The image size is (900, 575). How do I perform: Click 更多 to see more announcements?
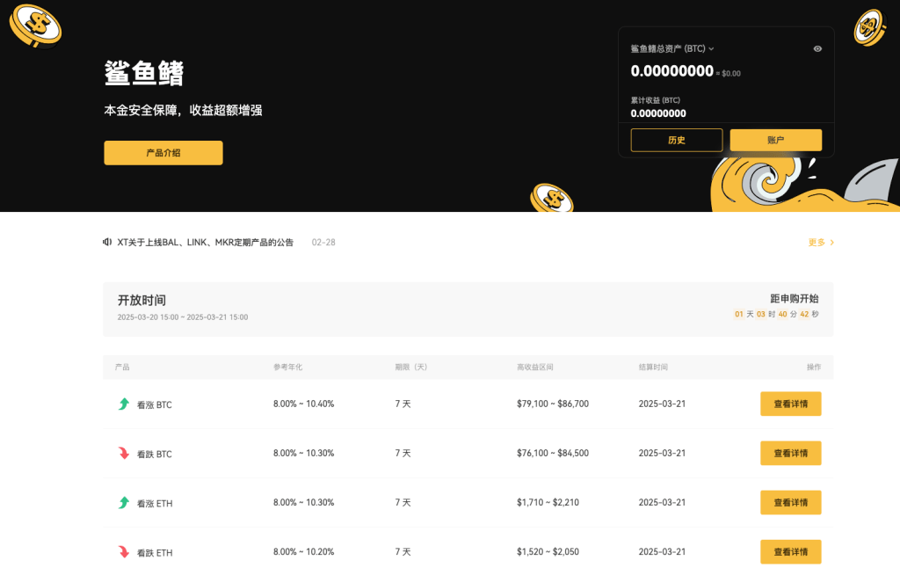point(819,242)
